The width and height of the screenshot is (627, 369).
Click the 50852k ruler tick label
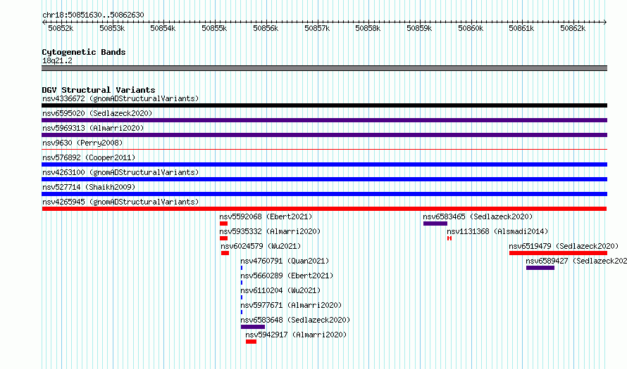pyautogui.click(x=61, y=28)
